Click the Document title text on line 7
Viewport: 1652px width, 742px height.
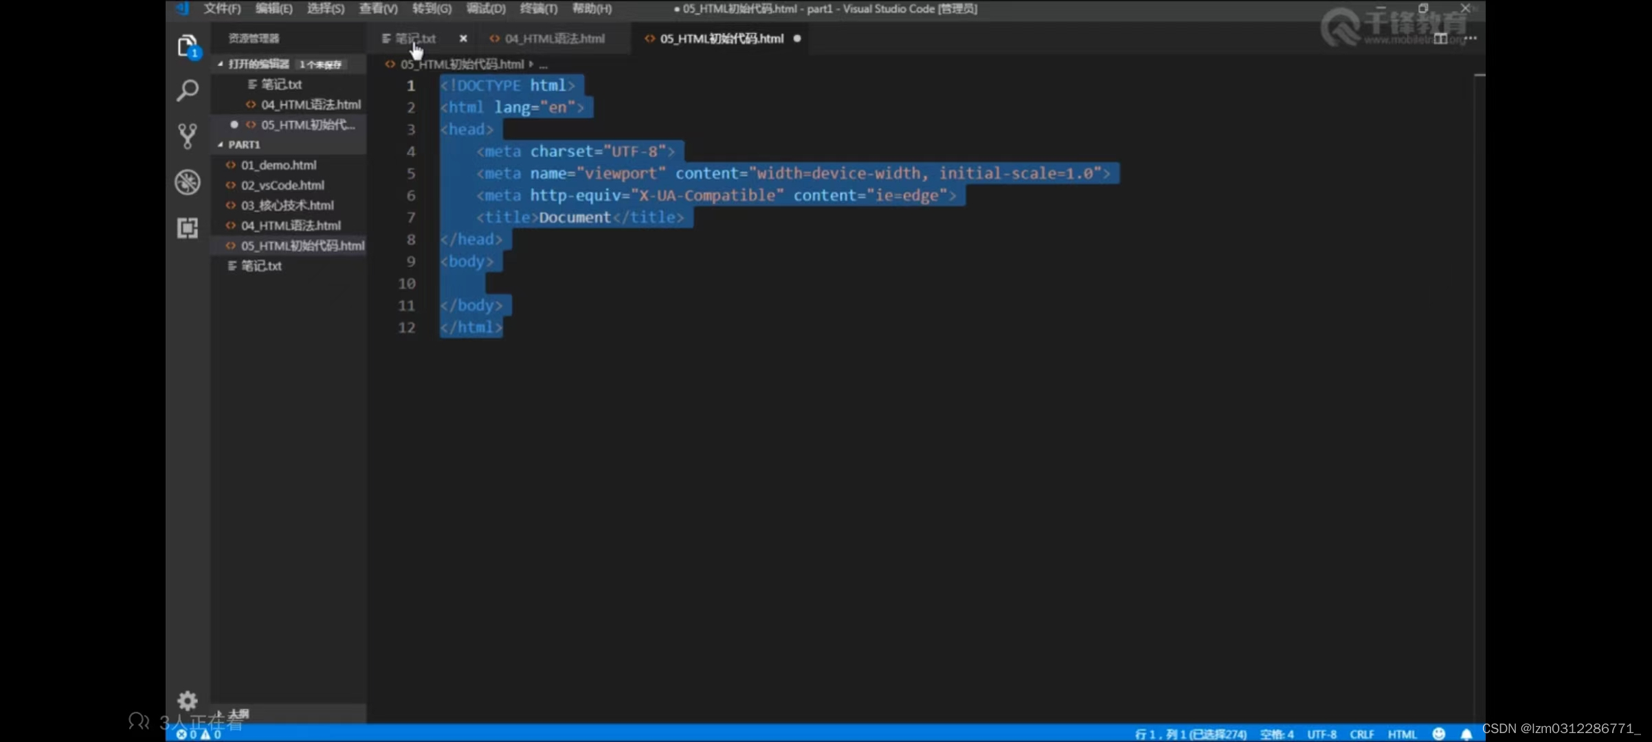pos(574,217)
